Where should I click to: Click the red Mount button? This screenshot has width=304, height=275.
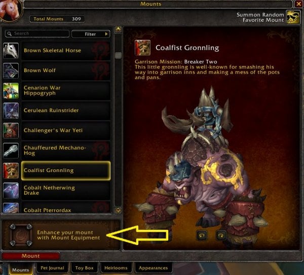click(x=31, y=256)
